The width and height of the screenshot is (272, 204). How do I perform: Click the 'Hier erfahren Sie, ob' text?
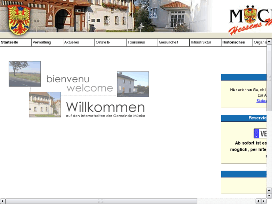coord(248,90)
